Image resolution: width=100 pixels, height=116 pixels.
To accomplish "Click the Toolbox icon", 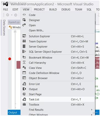I will coord(24,104).
